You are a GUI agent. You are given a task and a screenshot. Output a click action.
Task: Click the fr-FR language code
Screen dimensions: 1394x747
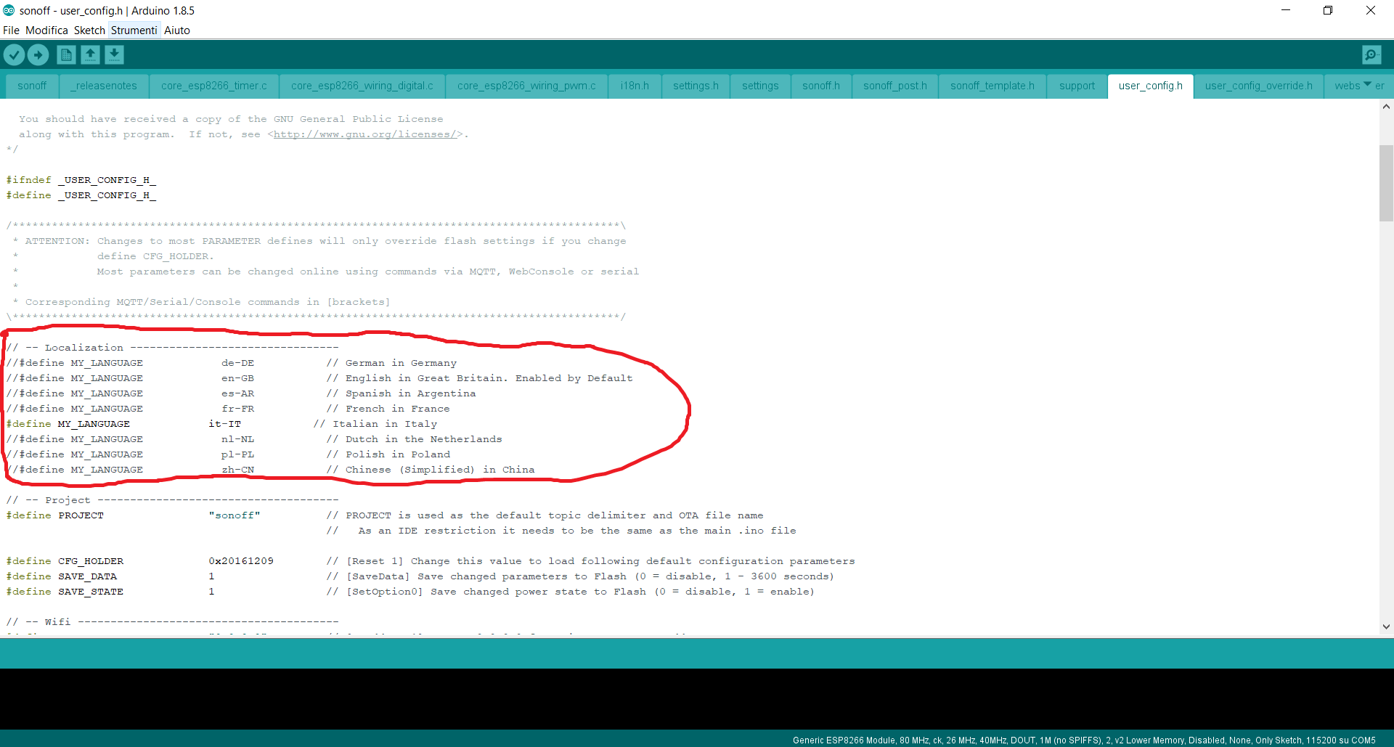(x=238, y=409)
